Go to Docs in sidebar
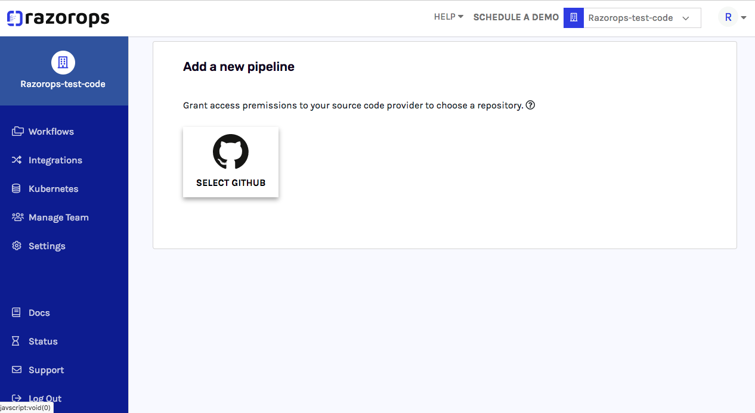Image resolution: width=755 pixels, height=413 pixels. 39,313
